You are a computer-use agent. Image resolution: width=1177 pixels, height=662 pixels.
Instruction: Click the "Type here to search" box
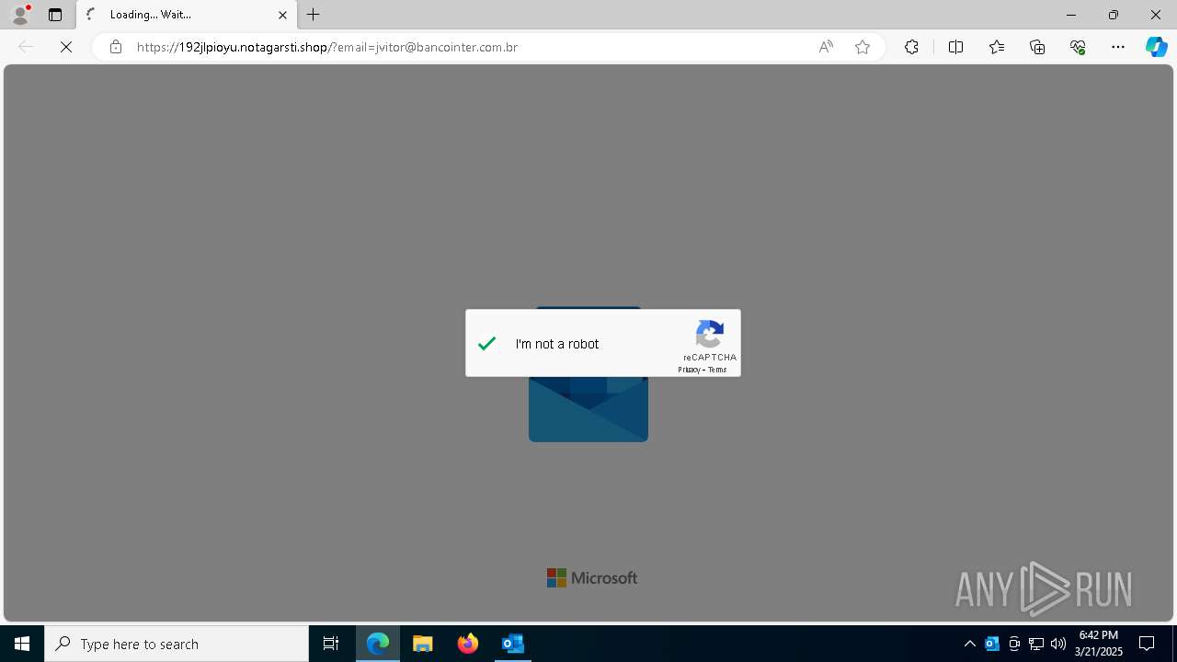click(177, 644)
